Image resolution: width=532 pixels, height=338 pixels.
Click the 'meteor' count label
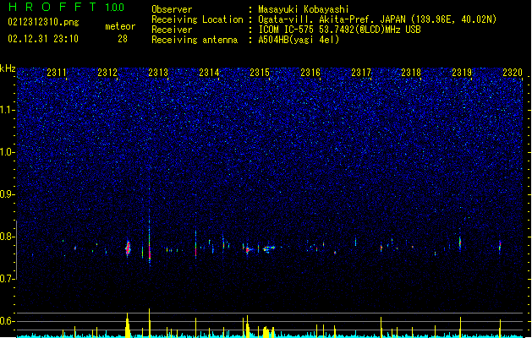tap(120, 26)
